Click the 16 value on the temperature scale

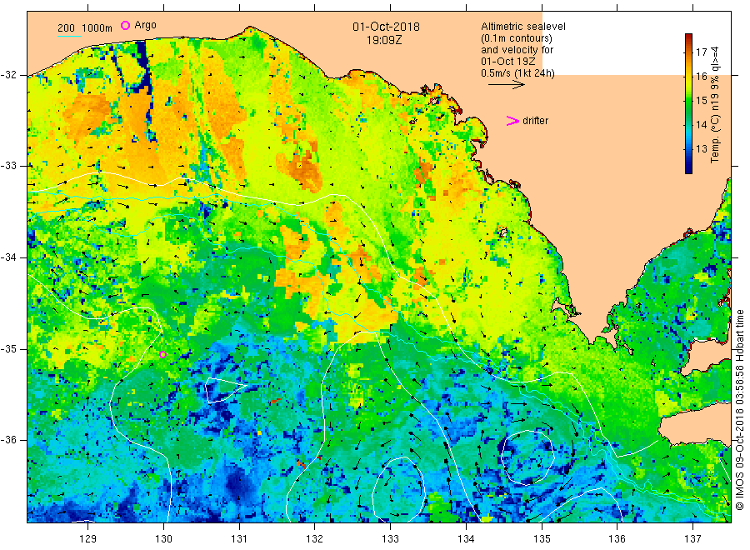(701, 76)
